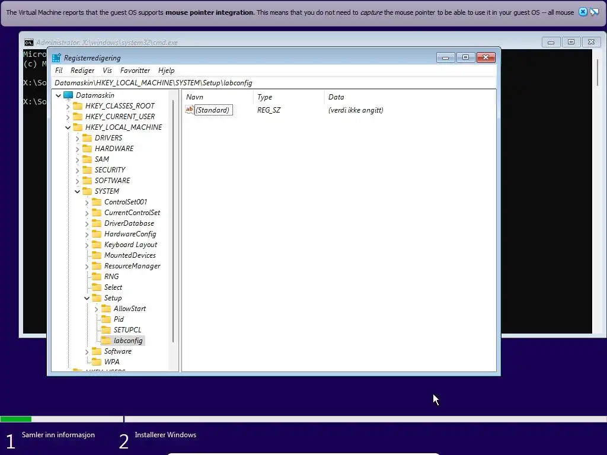Click the Keyboard Layout folder icon
This screenshot has height=455, width=607.
[97, 245]
